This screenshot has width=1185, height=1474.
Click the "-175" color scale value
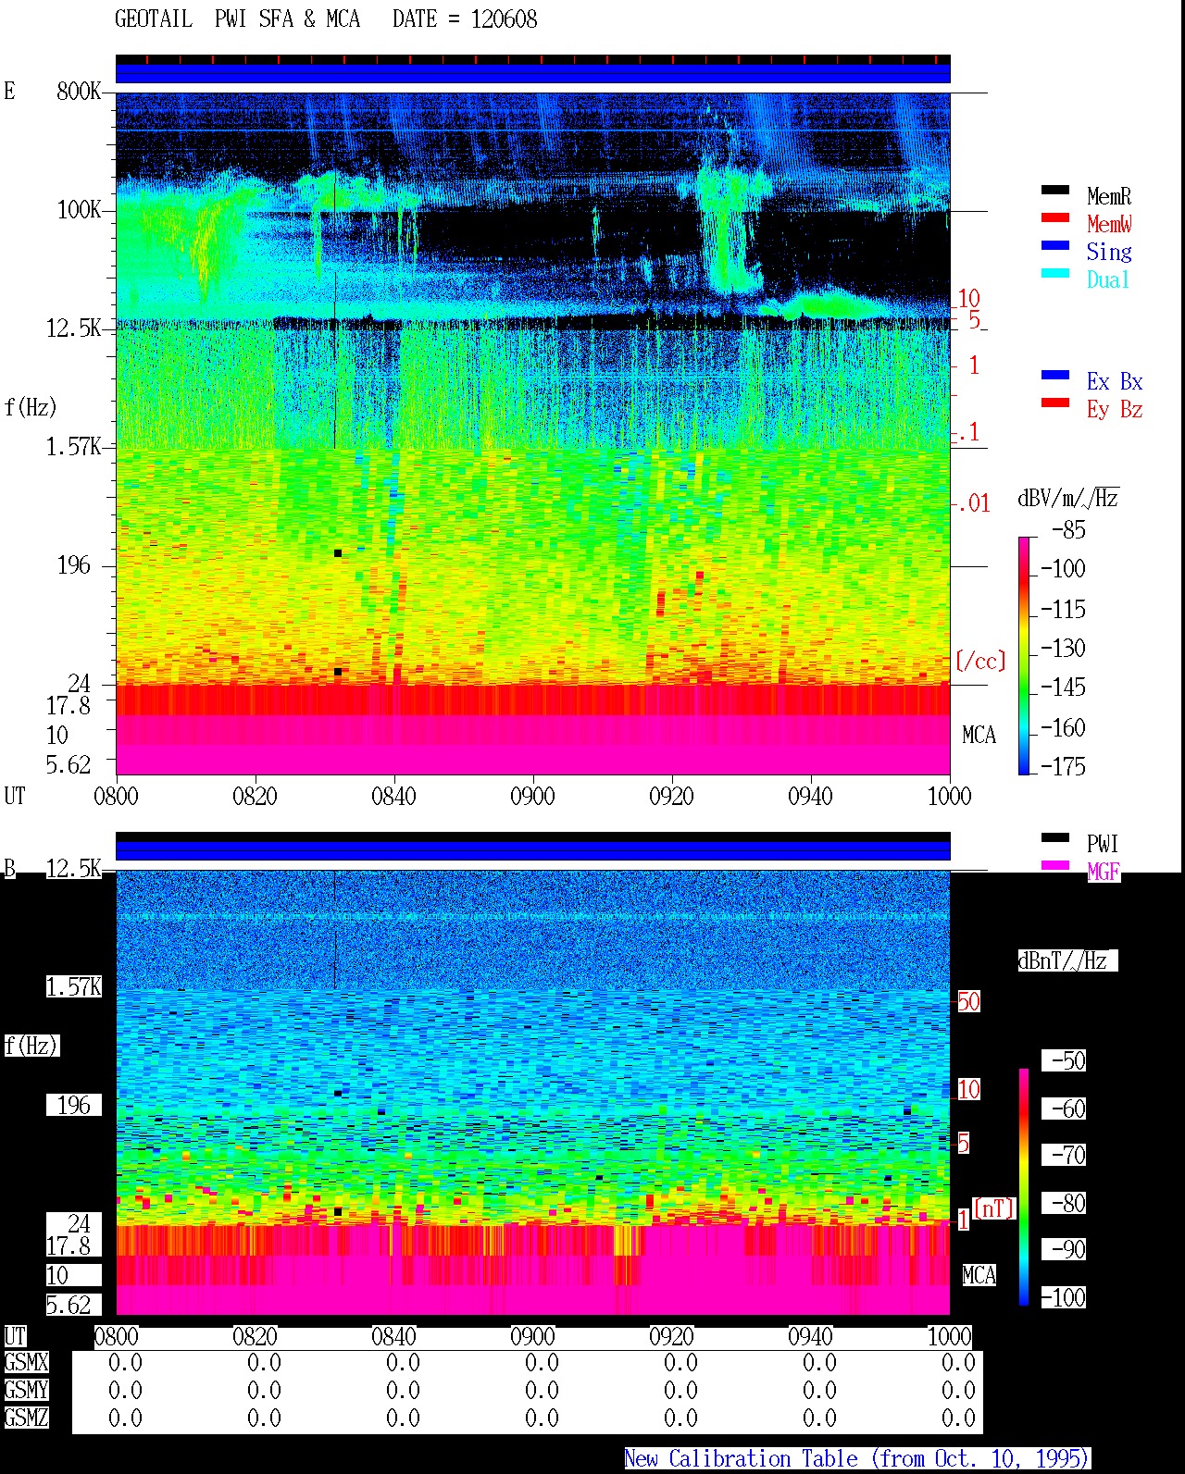click(x=1064, y=766)
